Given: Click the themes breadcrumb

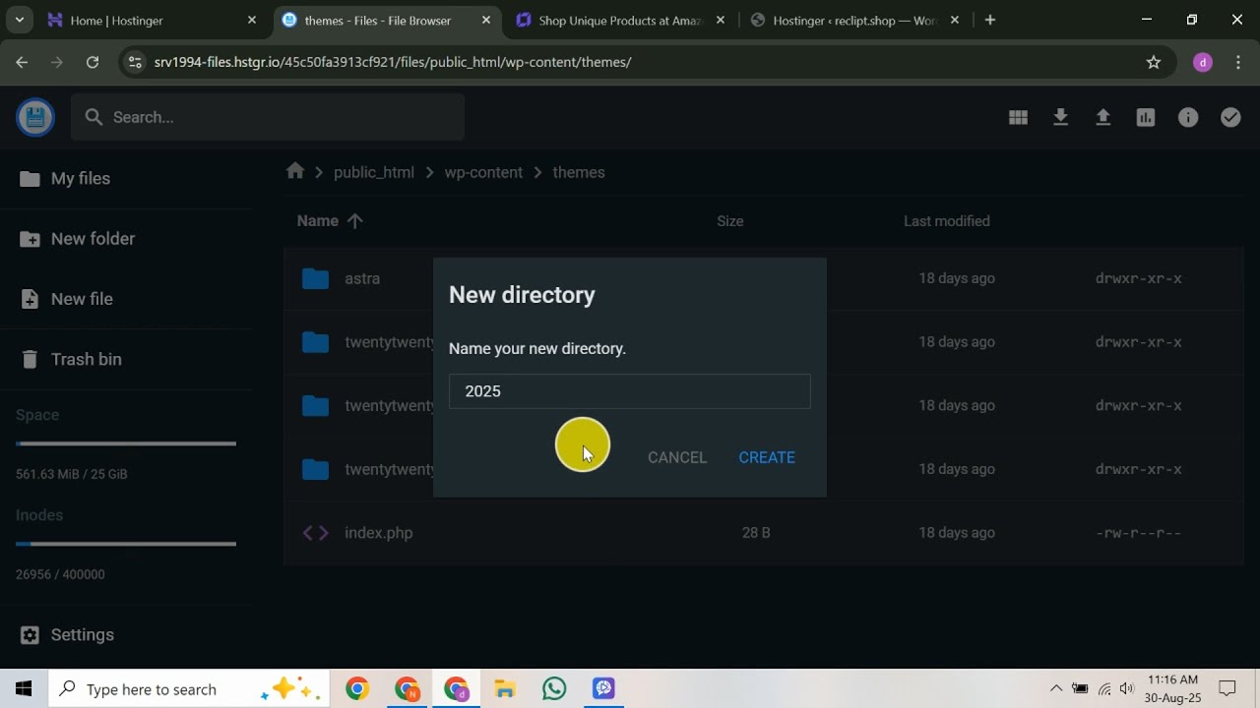Looking at the screenshot, I should click(x=579, y=172).
